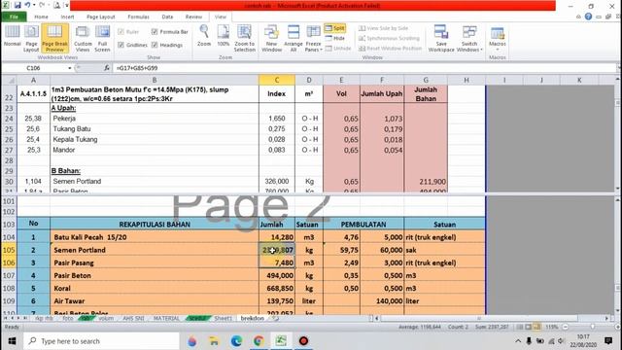The height and width of the screenshot is (350, 622).
Task: Click the zoom out minus button
Action: (566, 327)
